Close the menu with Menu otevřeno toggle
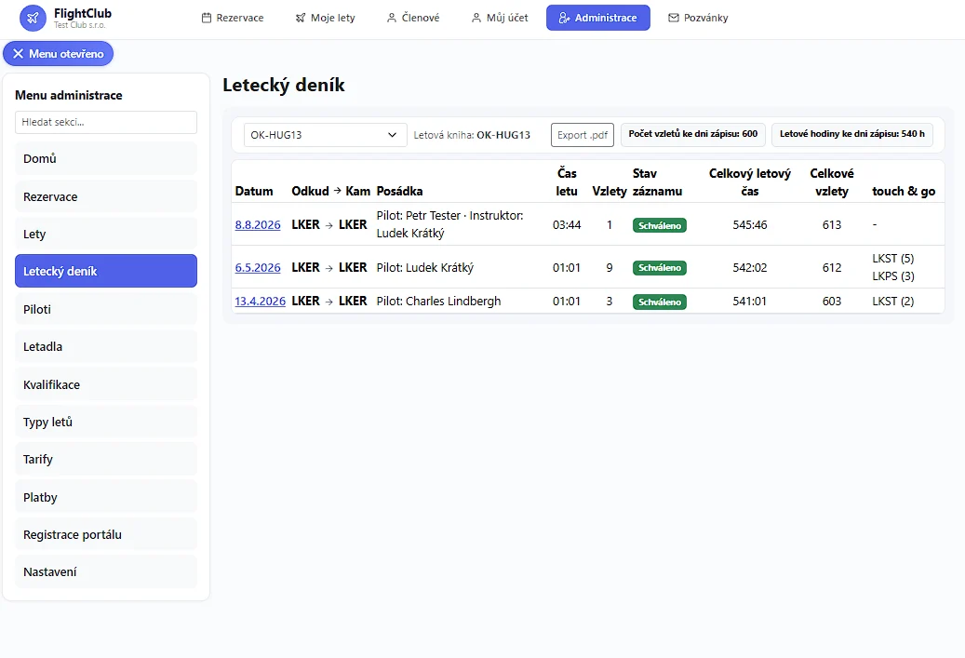965x658 pixels. [59, 54]
